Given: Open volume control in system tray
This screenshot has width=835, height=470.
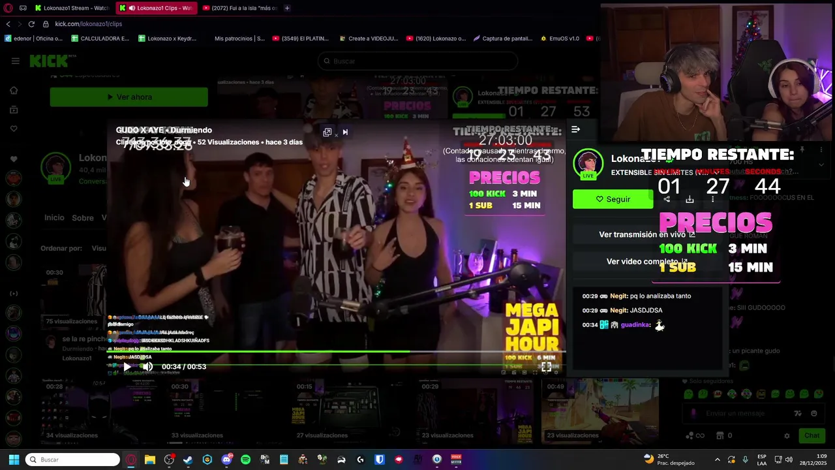Looking at the screenshot, I should (789, 460).
